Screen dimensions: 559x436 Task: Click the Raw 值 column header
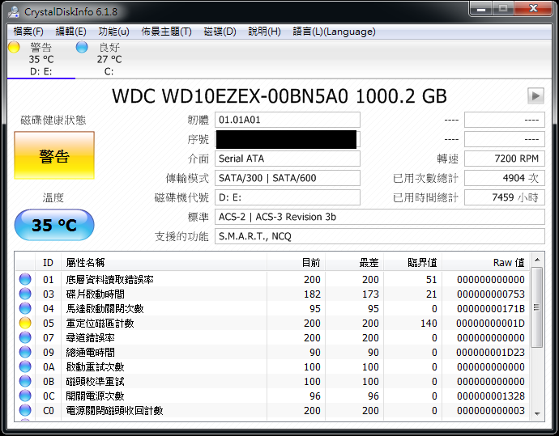click(x=486, y=263)
